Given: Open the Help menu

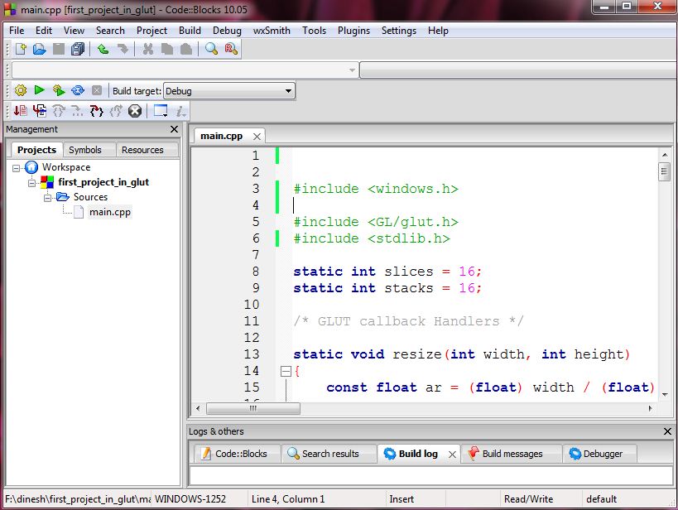Looking at the screenshot, I should click(438, 31).
